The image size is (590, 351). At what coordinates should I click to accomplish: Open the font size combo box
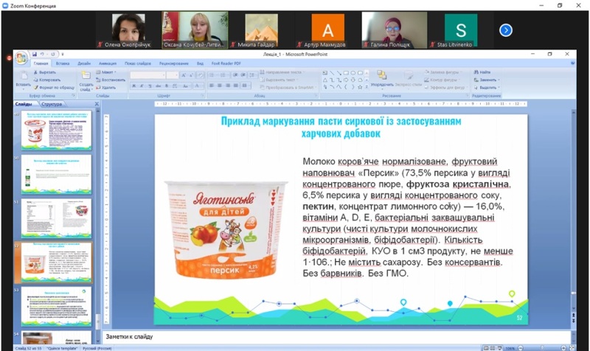pos(172,75)
